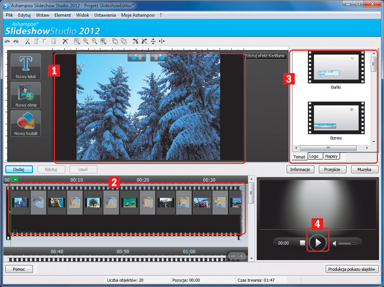
Task: Mute audio with the speaker icon
Action: click(x=335, y=243)
